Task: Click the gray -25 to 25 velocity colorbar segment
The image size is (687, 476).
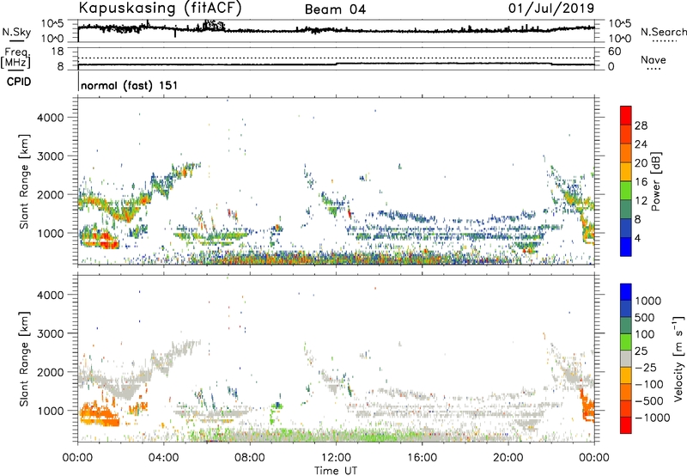Action: (x=626, y=358)
